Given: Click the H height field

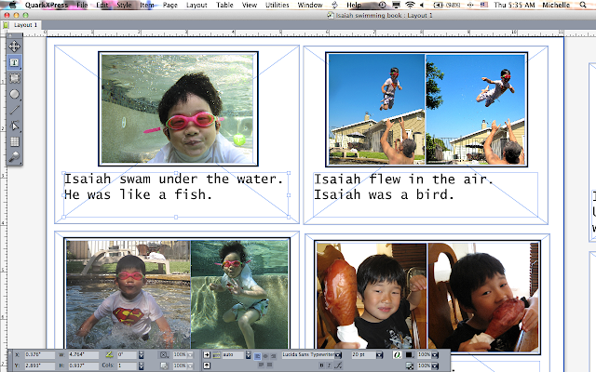Looking at the screenshot, I should coord(84,365).
